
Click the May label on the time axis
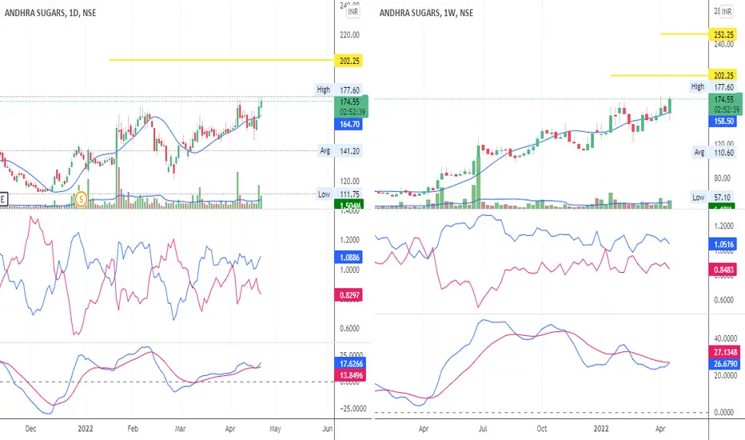[x=275, y=429]
